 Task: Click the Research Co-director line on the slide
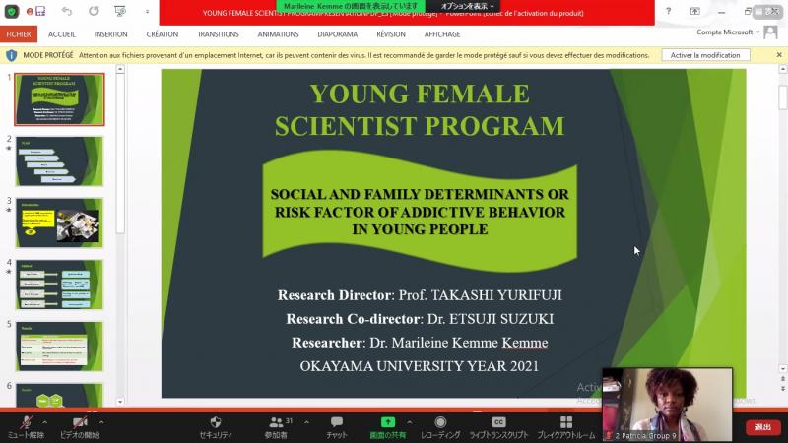point(420,318)
